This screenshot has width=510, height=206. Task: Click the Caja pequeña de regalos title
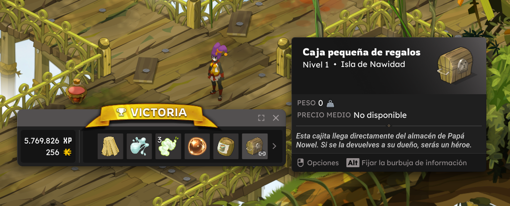[x=361, y=52]
